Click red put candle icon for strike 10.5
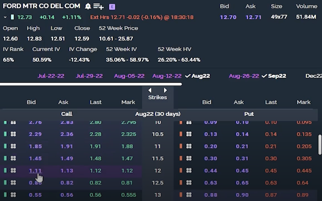Image resolution: width=322 pixels, height=201 pixels. click(x=181, y=134)
